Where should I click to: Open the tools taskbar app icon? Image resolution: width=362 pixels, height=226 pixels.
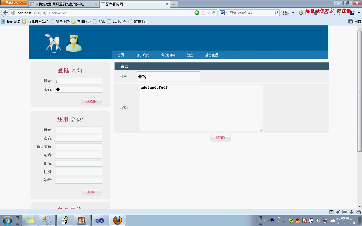47,220
